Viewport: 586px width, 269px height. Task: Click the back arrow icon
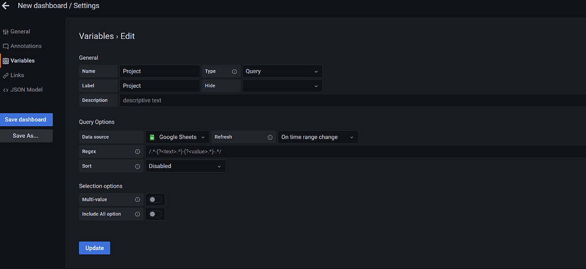point(6,6)
